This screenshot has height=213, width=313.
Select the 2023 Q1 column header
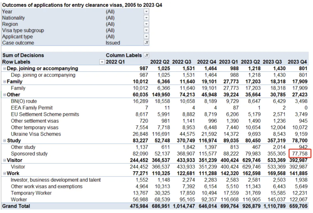[228, 62]
